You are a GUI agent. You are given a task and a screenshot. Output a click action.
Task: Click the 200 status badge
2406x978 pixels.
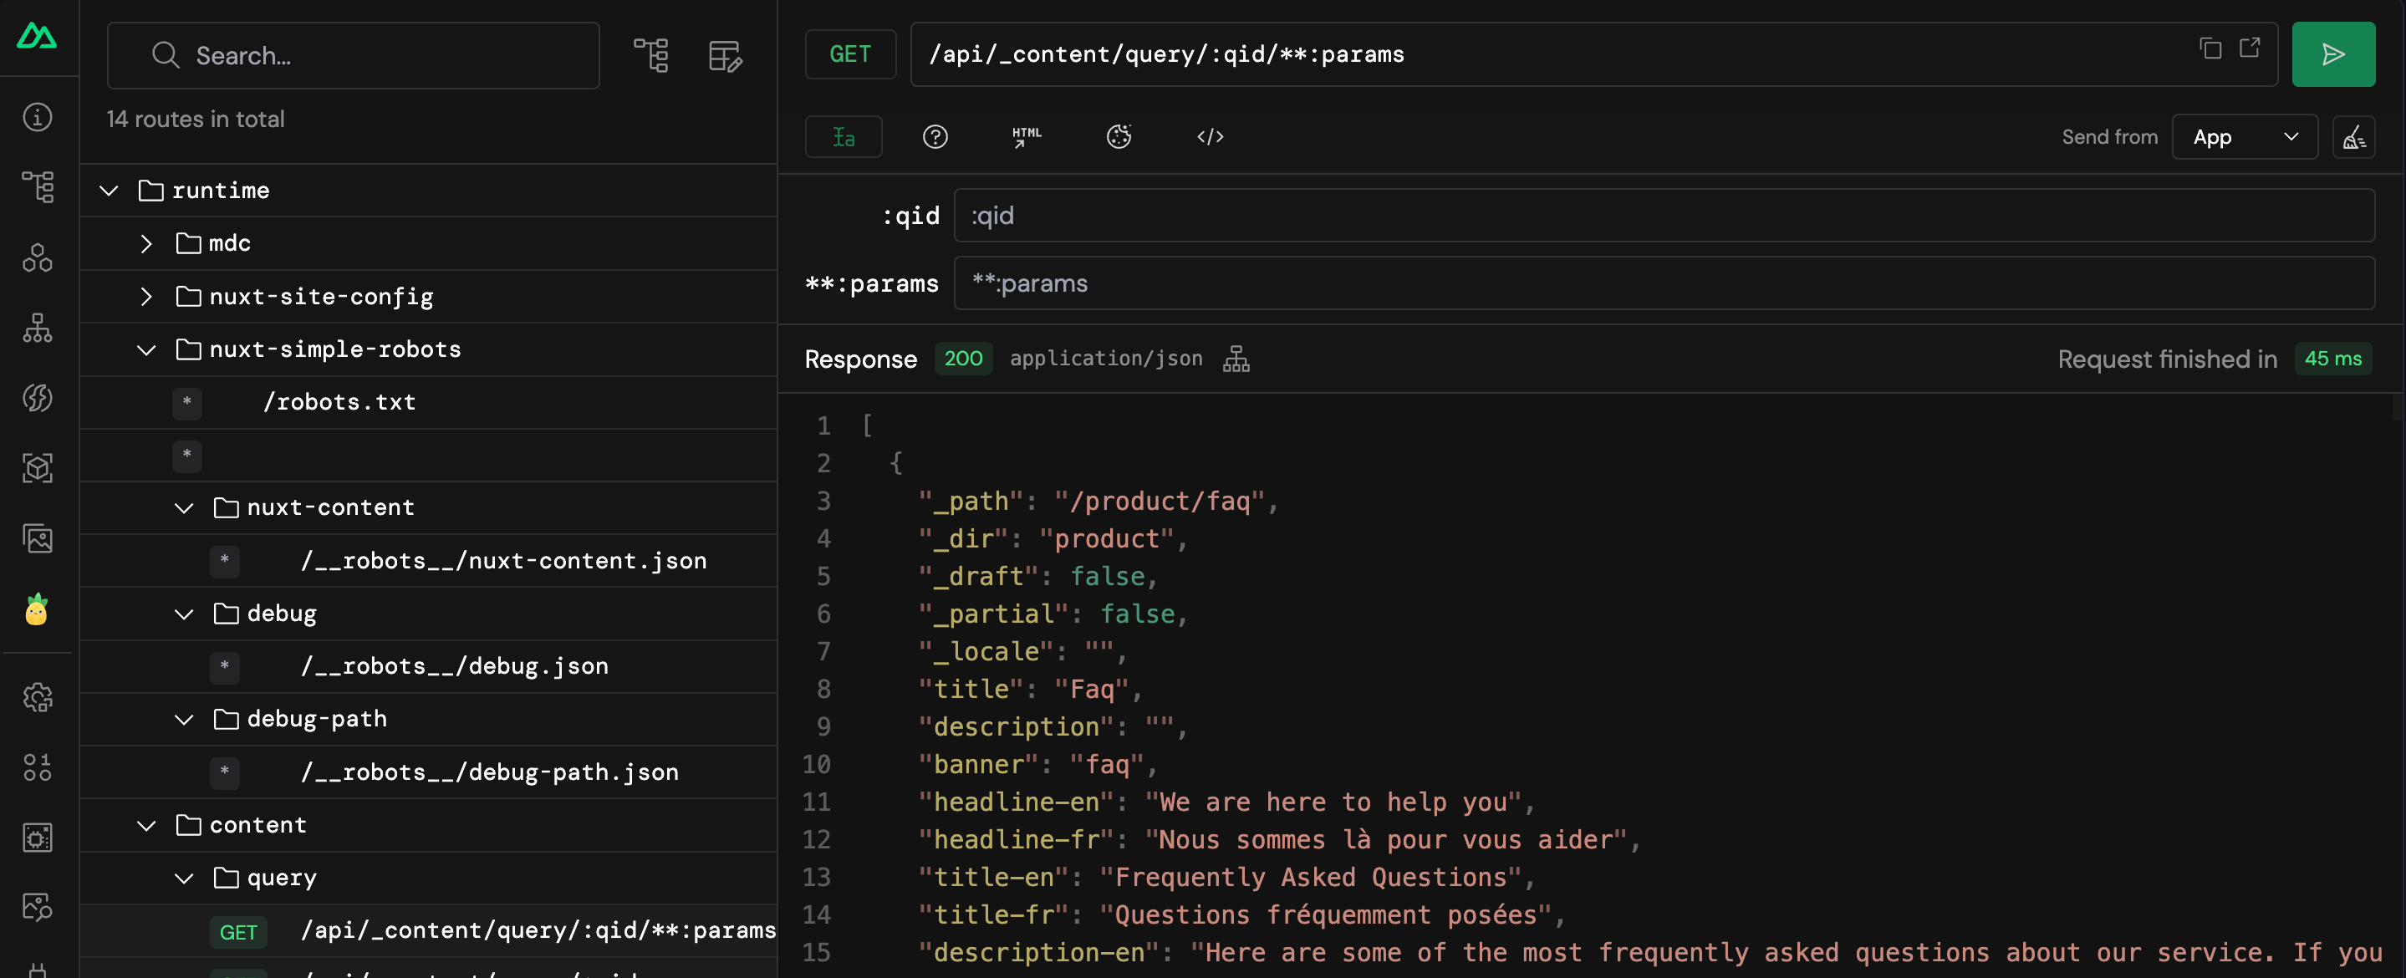[963, 359]
